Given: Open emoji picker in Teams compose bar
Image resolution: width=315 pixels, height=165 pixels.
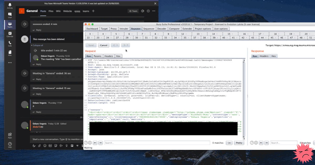Looking at the screenshot, I should click(45, 145).
